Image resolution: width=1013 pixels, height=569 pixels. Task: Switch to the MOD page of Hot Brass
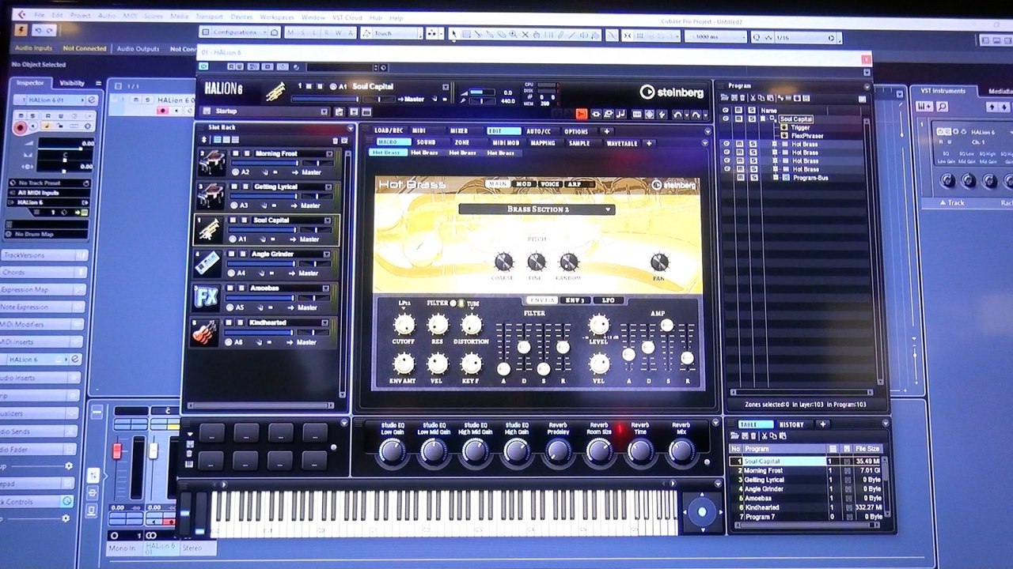click(x=524, y=184)
